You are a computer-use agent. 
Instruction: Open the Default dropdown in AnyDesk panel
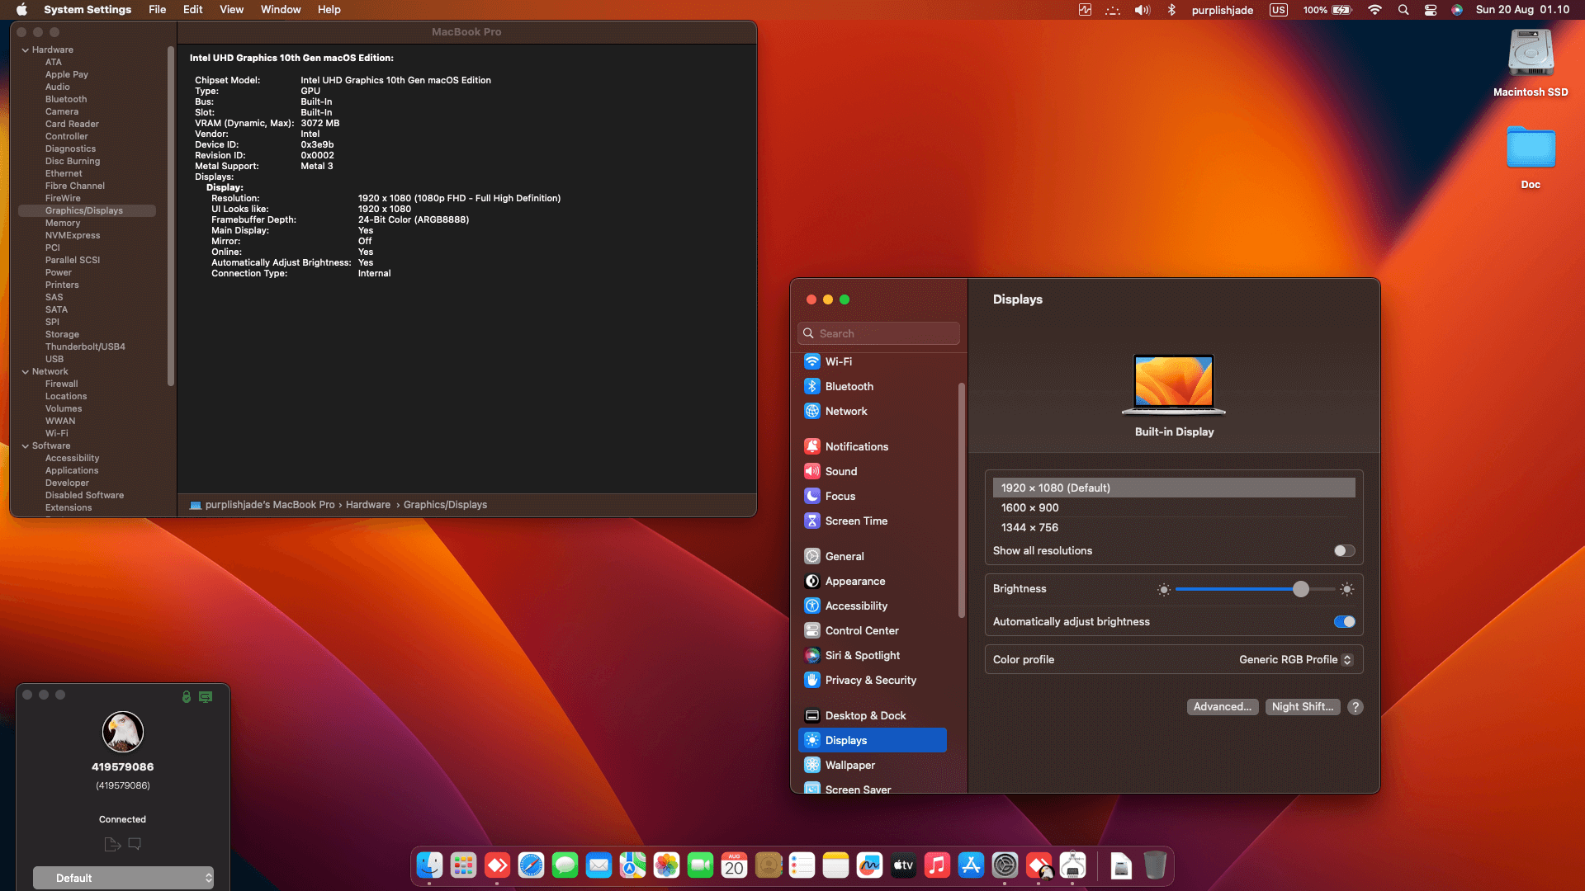click(123, 878)
